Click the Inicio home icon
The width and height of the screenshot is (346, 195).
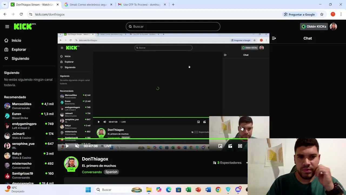pos(6,40)
